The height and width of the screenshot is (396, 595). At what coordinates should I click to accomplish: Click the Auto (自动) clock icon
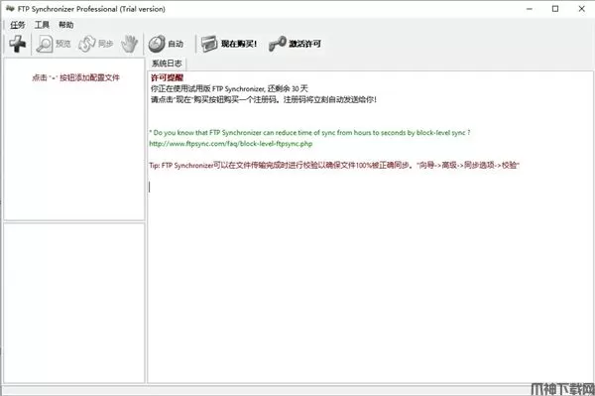pos(157,44)
